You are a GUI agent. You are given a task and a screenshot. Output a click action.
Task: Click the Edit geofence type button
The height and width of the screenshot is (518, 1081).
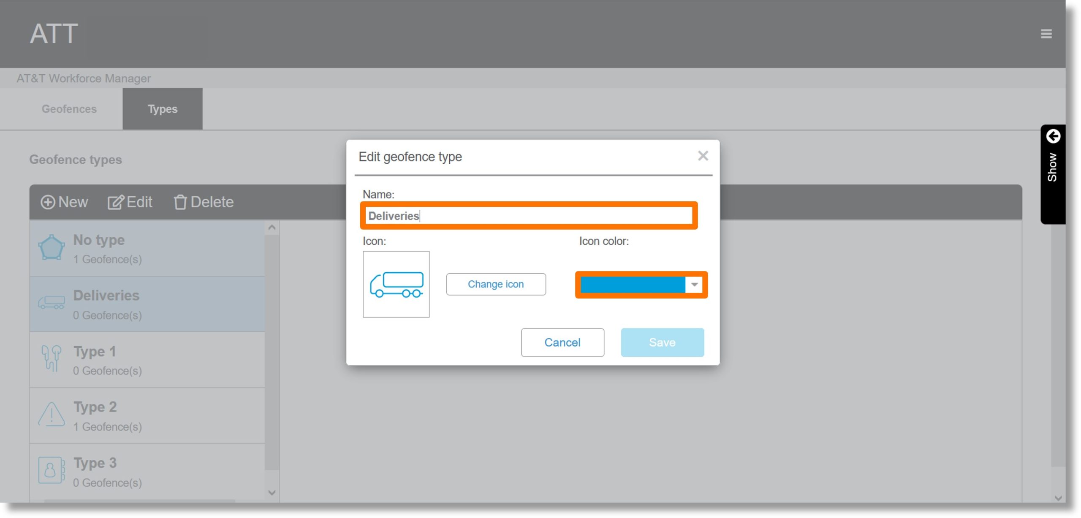(130, 202)
